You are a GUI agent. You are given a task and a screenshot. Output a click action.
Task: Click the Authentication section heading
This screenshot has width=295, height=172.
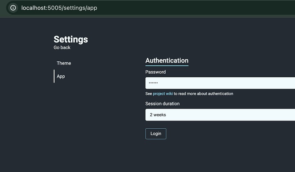point(167,60)
